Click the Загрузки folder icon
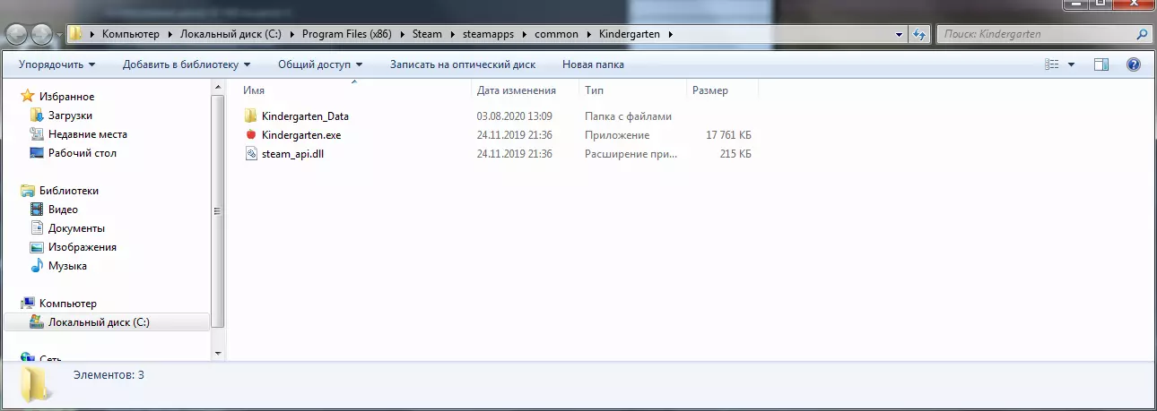Image resolution: width=1157 pixels, height=411 pixels. pos(37,116)
